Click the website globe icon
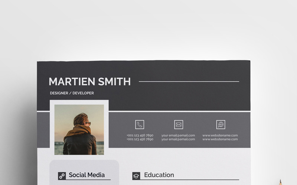 [221, 125]
